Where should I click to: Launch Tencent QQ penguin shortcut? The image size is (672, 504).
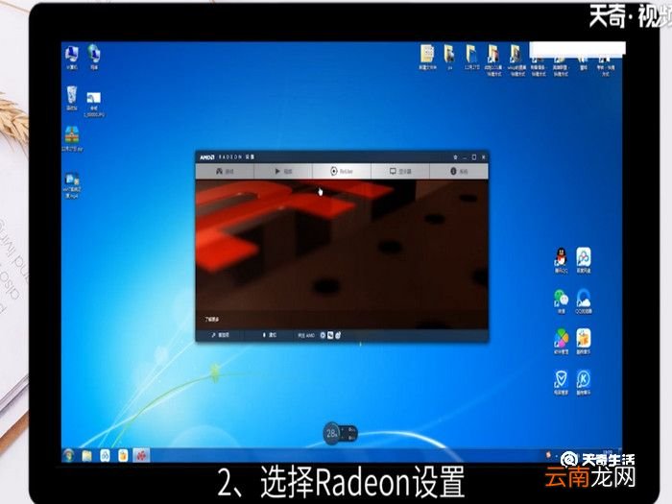pyautogui.click(x=561, y=260)
